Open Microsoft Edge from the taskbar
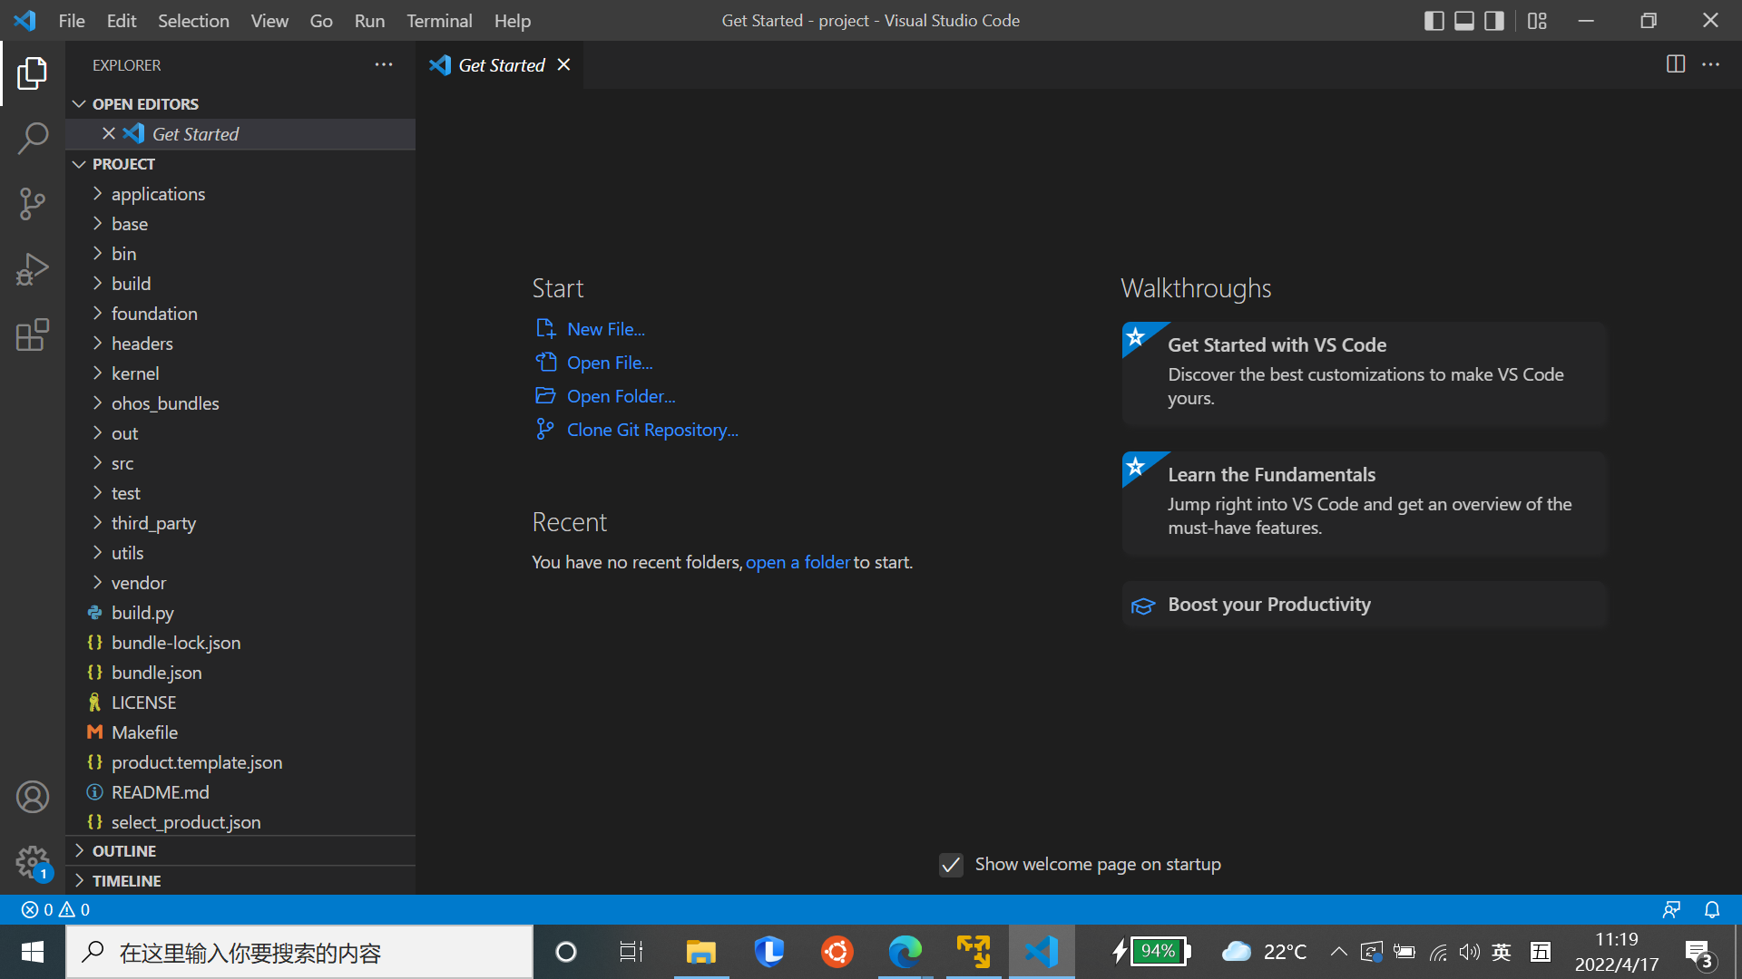The height and width of the screenshot is (979, 1742). [x=905, y=952]
